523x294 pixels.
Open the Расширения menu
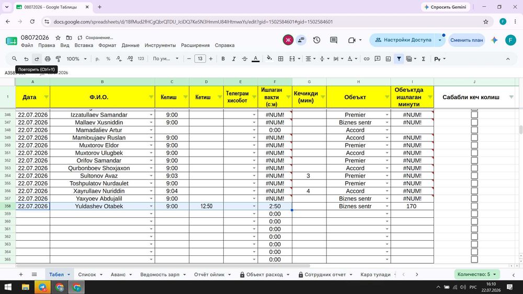coord(195,45)
